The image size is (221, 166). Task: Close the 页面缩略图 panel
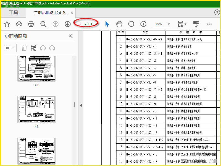[70, 36]
